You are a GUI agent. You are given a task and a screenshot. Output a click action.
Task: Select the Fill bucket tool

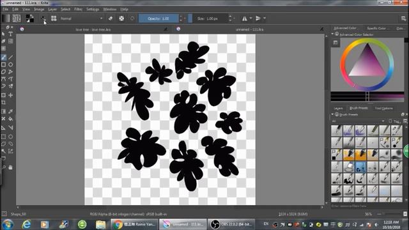coord(11,119)
